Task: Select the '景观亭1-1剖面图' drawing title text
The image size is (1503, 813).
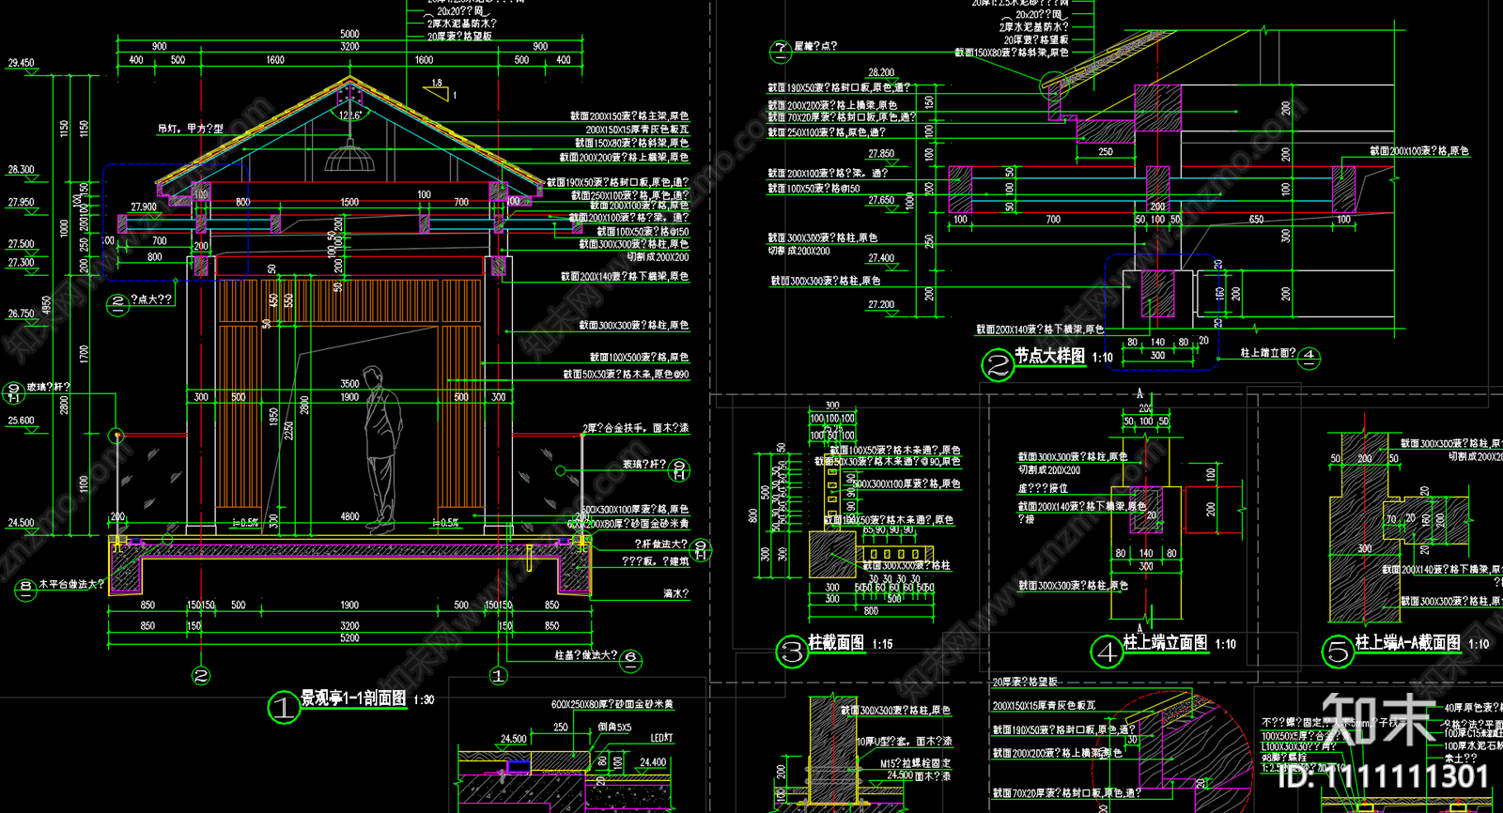Action: pyautogui.click(x=353, y=698)
